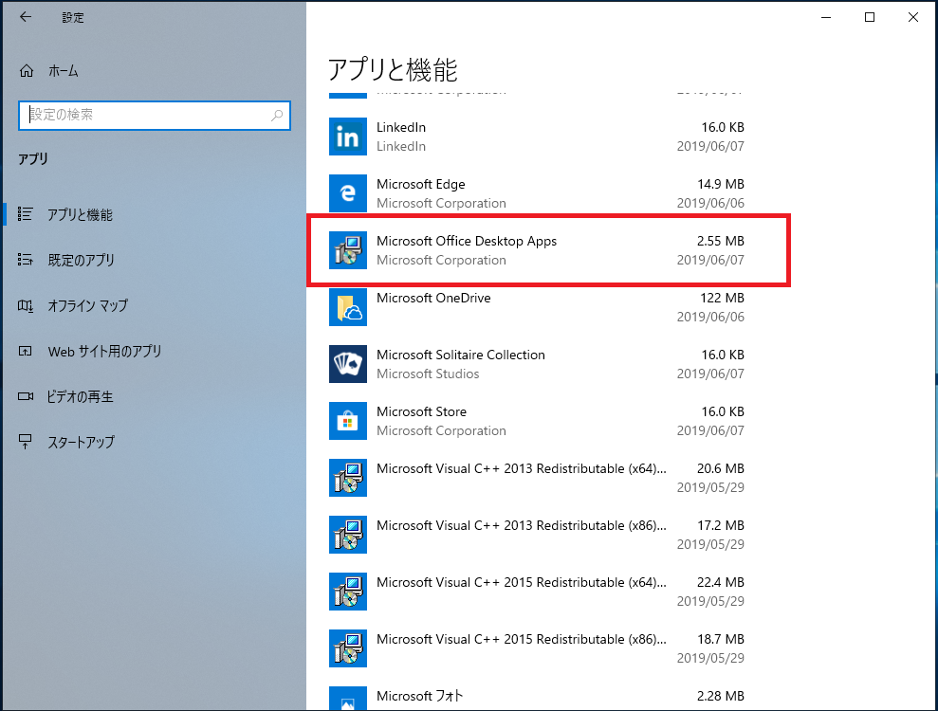
Task: Click the Microsoft Edge app icon
Action: 348,193
